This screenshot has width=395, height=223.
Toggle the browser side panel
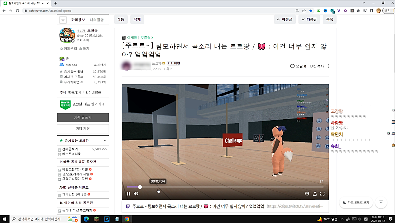(372, 11)
